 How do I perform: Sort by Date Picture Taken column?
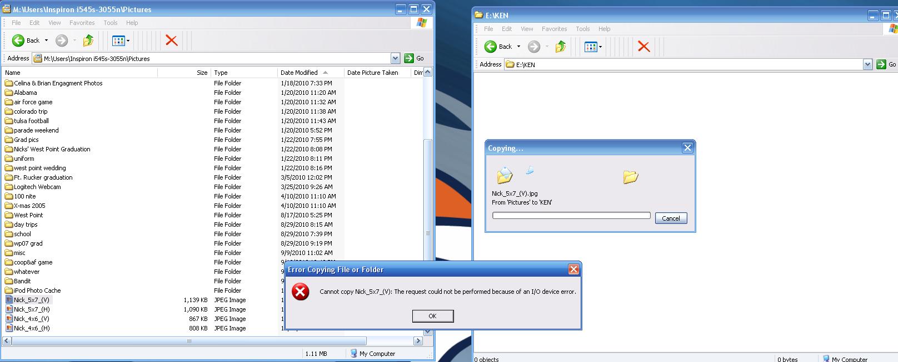(x=377, y=73)
